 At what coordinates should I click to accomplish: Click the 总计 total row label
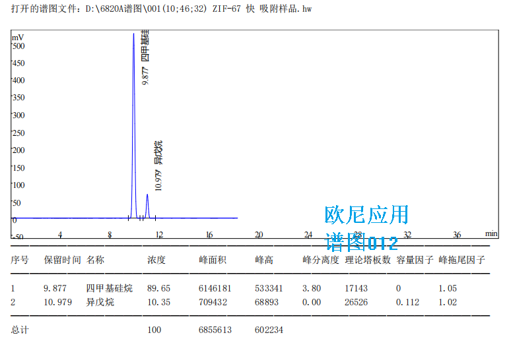20,329
